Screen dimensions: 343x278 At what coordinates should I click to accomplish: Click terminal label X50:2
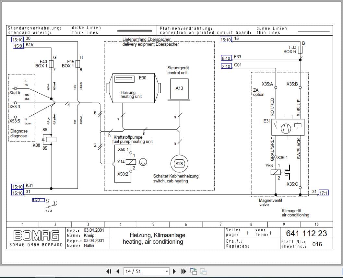coord(123,174)
